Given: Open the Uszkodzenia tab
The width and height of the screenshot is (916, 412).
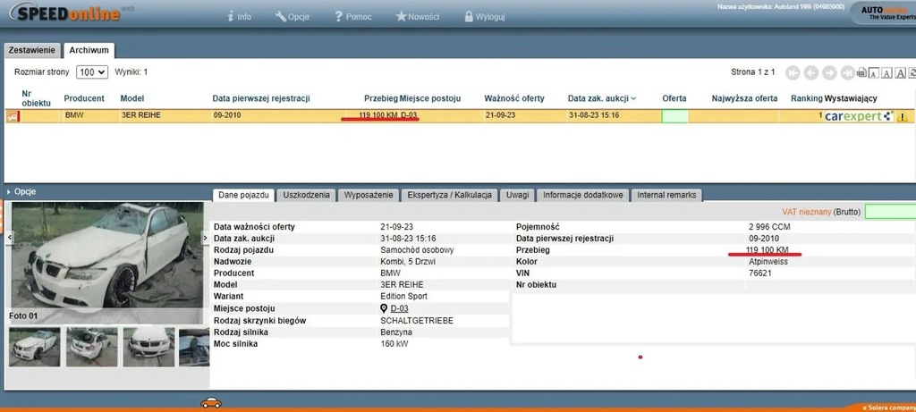Looking at the screenshot, I should coord(306,195).
